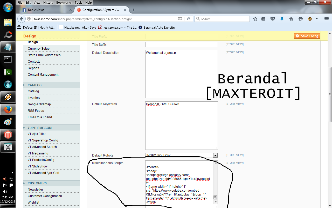
Task: Open the chat smiley icon in toolbar
Action: click(x=301, y=19)
